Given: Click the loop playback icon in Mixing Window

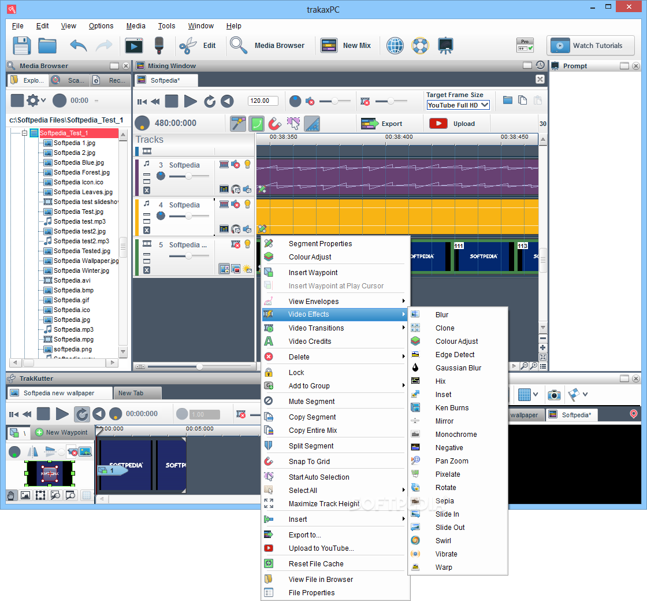Looking at the screenshot, I should click(x=210, y=101).
